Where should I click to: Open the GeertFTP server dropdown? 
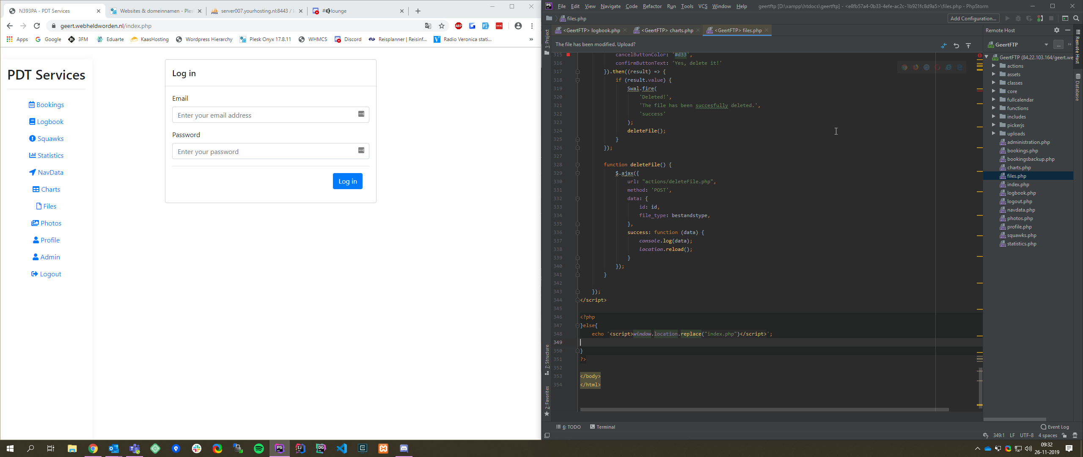tap(1046, 44)
